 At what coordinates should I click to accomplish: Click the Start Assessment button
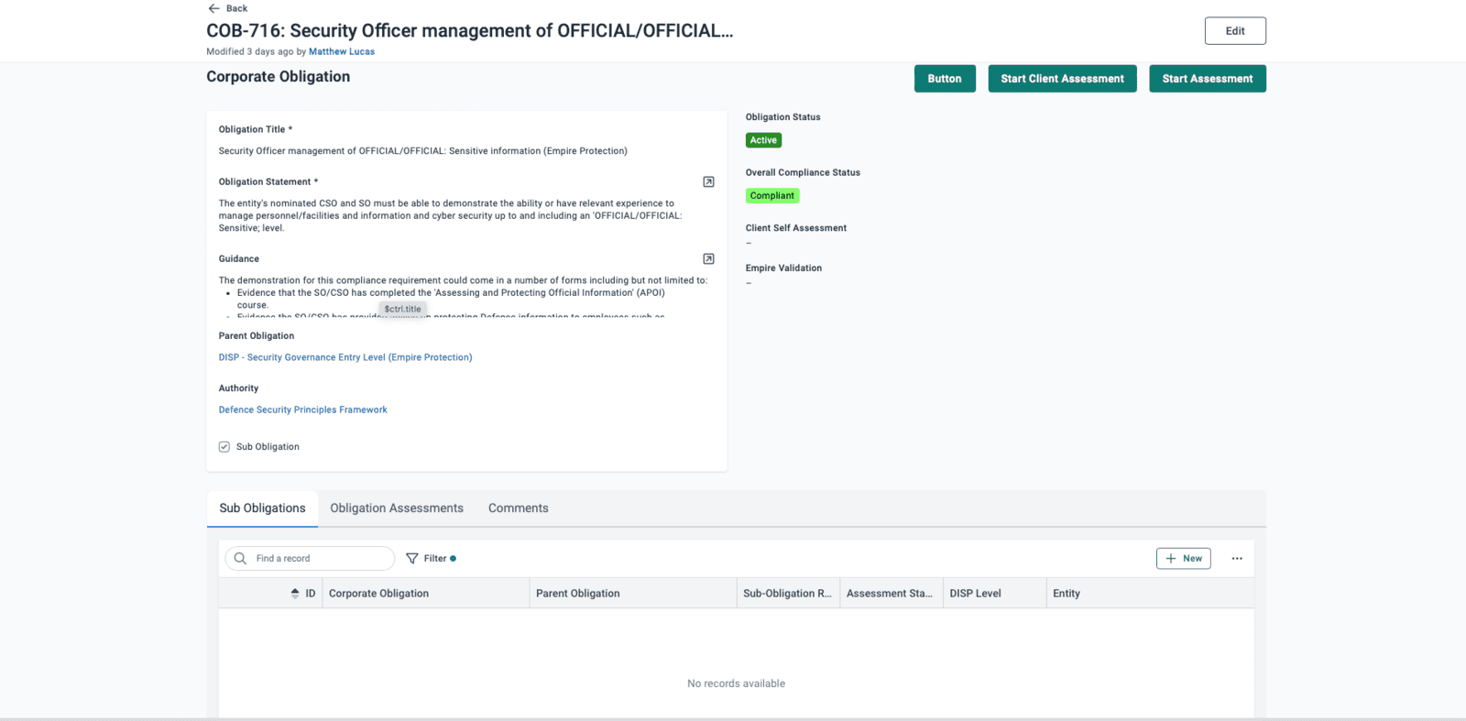1207,79
